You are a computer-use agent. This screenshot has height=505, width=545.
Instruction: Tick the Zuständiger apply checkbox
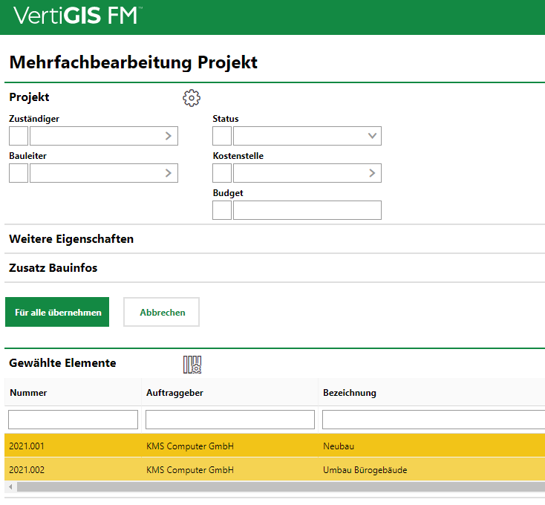pyautogui.click(x=19, y=136)
